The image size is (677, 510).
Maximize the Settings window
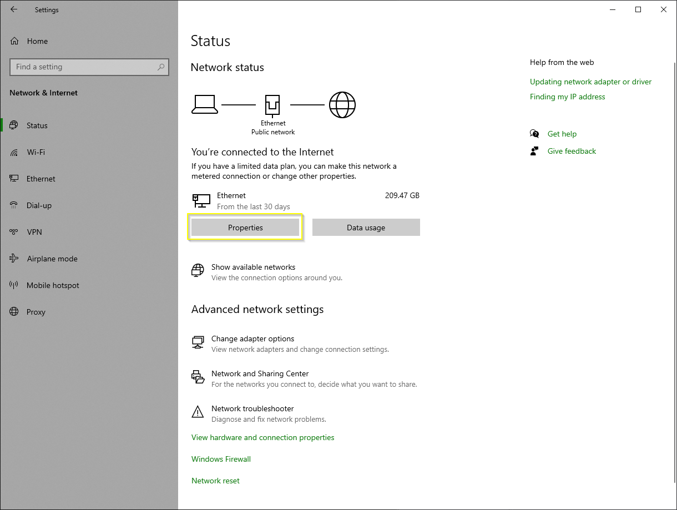point(638,9)
